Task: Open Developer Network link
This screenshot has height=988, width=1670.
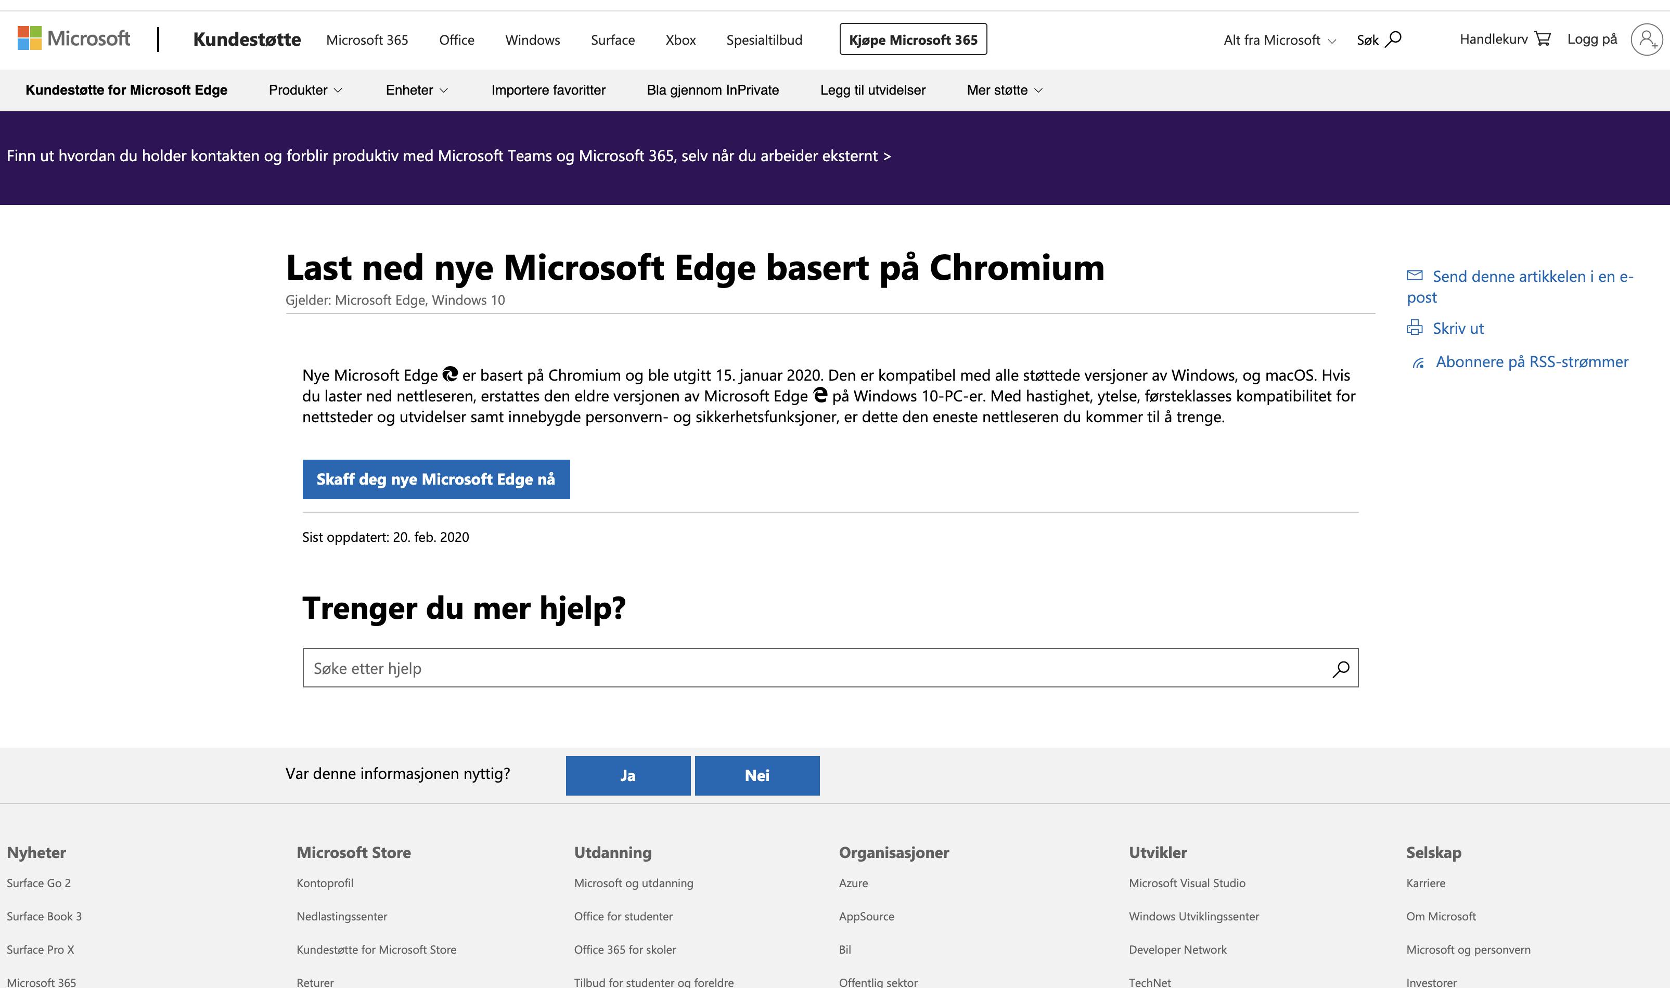Action: 1177,950
